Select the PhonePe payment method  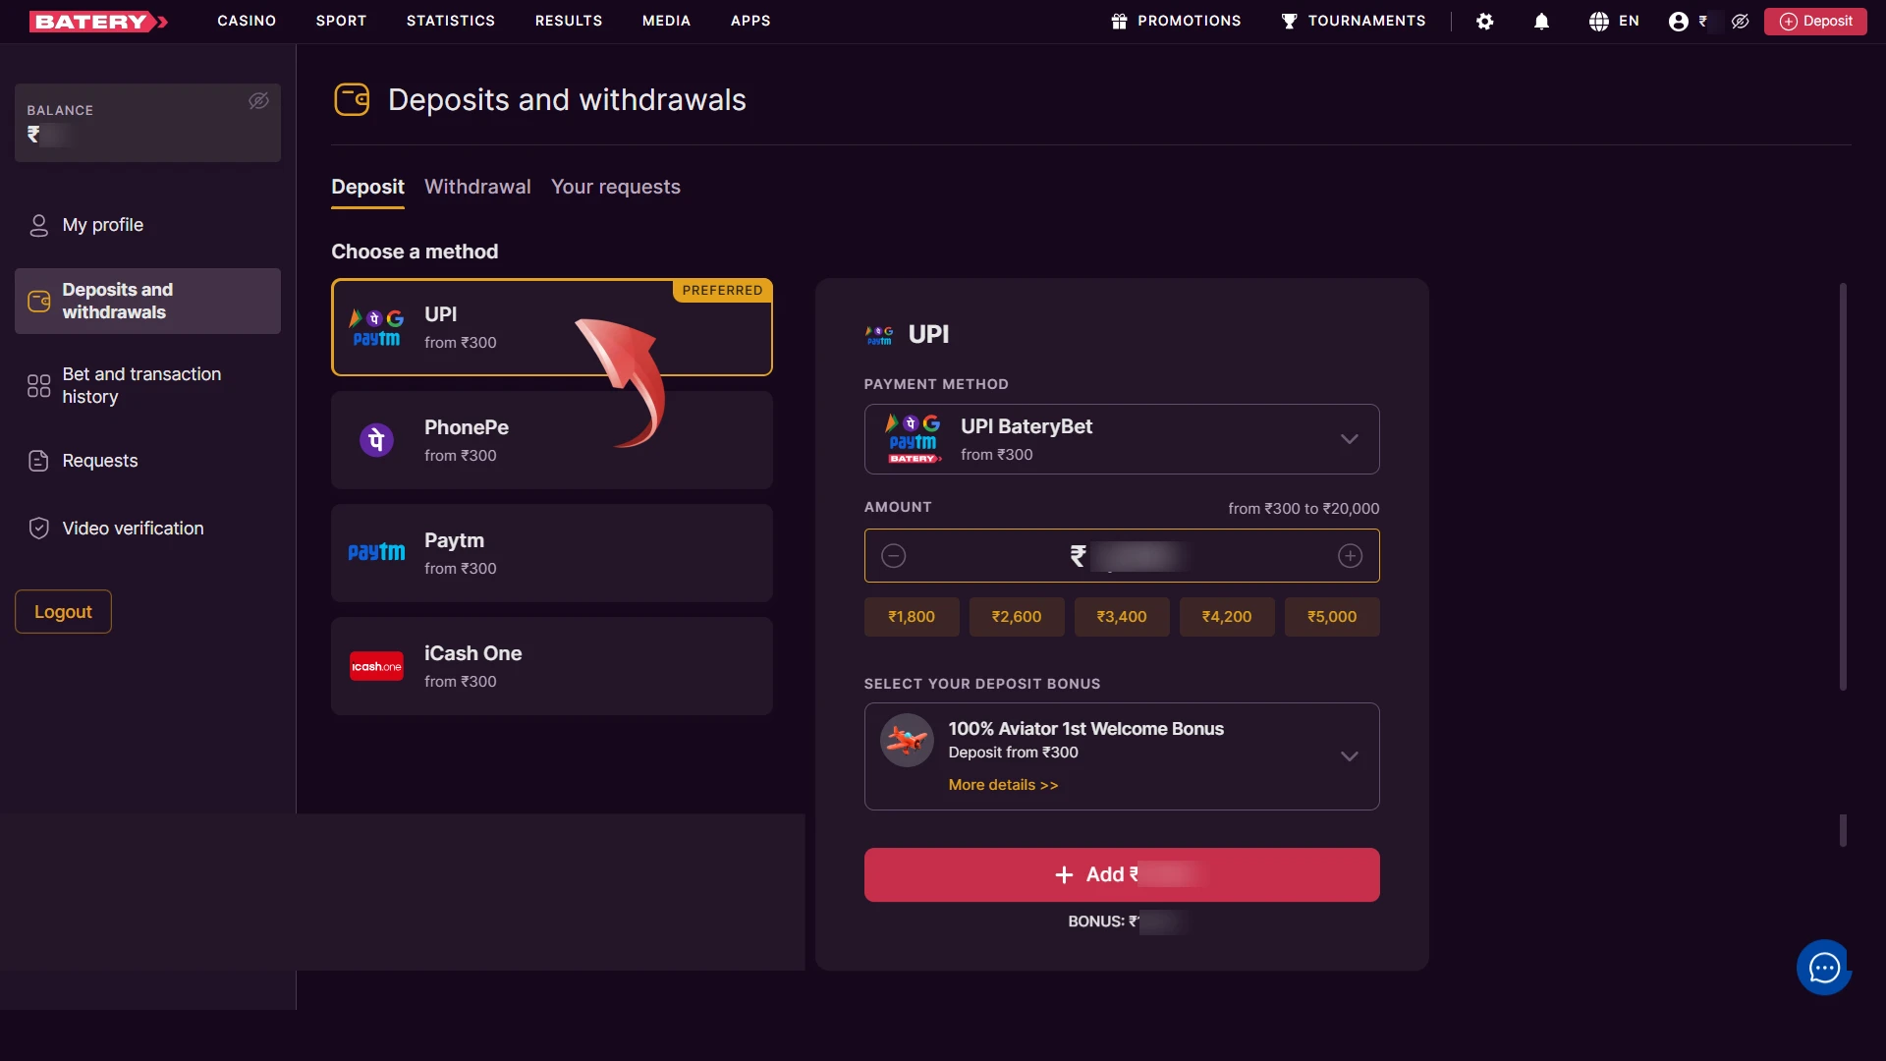coord(552,439)
